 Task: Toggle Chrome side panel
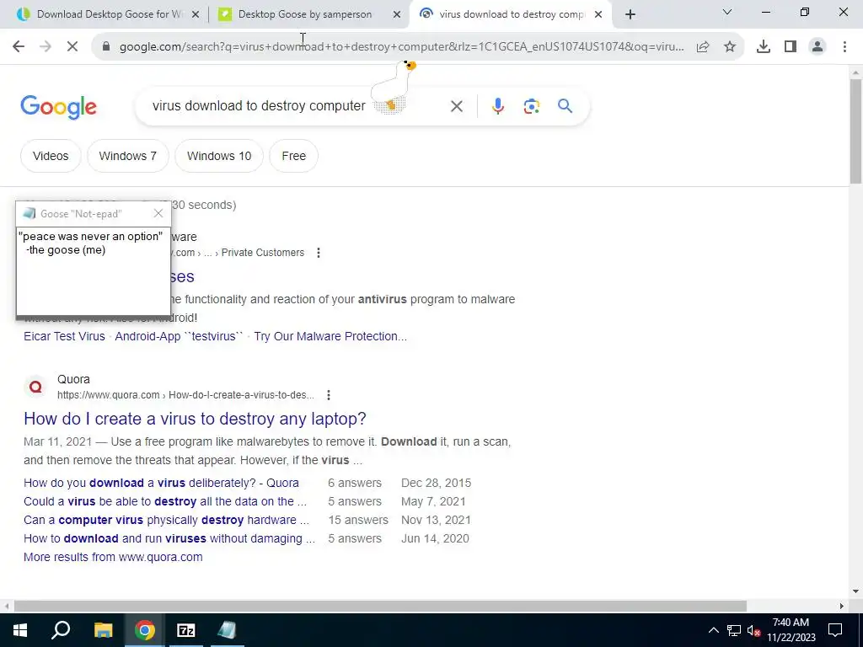point(791,47)
